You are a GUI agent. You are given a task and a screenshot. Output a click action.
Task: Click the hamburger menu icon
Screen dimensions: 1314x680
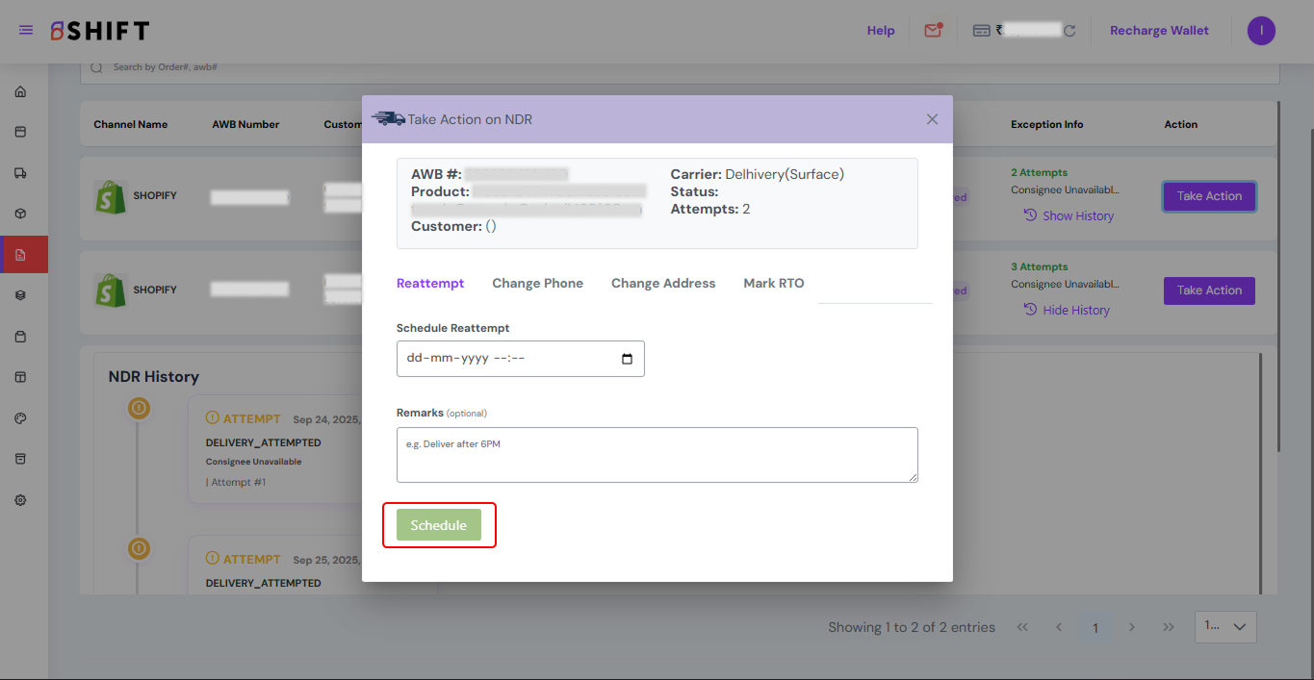click(26, 31)
